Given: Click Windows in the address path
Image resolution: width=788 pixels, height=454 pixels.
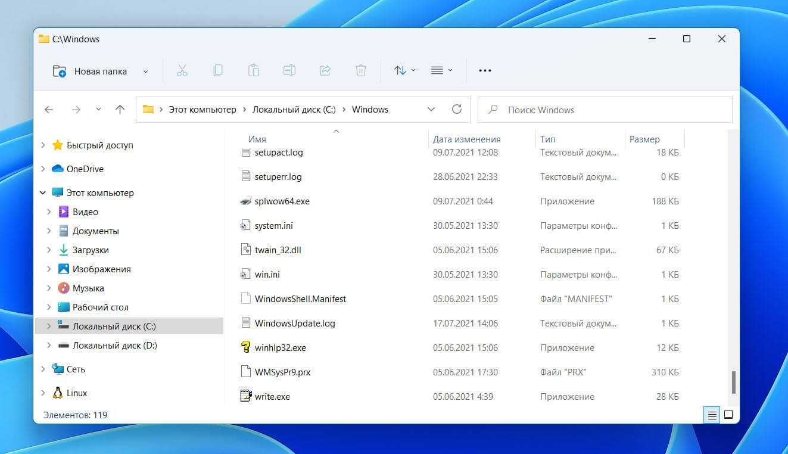Looking at the screenshot, I should [x=370, y=110].
